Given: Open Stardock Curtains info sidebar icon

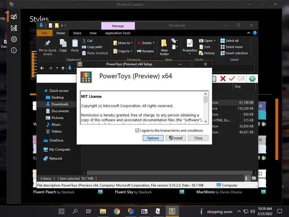Looking at the screenshot, I should pos(14,50).
